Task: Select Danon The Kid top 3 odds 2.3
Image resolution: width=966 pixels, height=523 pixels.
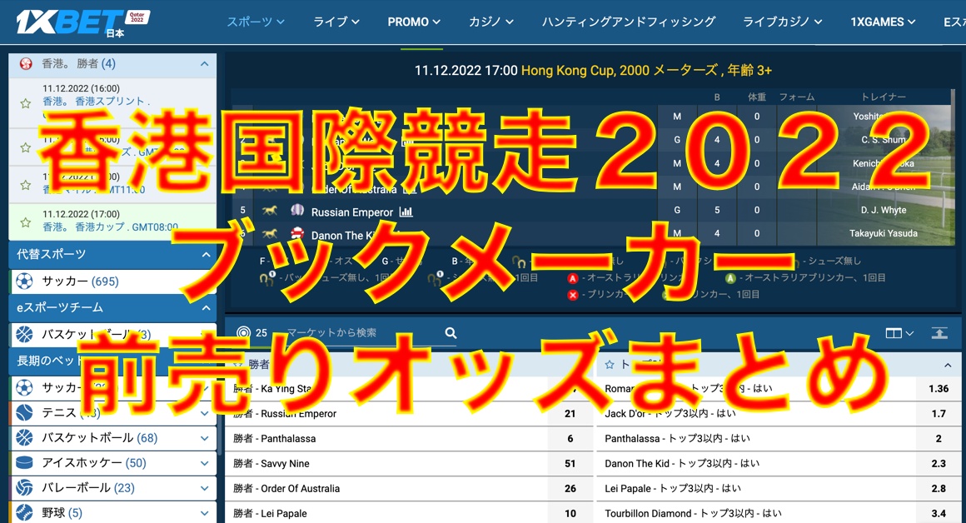Action: tap(939, 464)
